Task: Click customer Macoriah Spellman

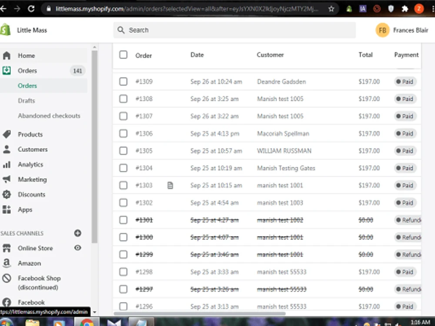Action: 283,133
